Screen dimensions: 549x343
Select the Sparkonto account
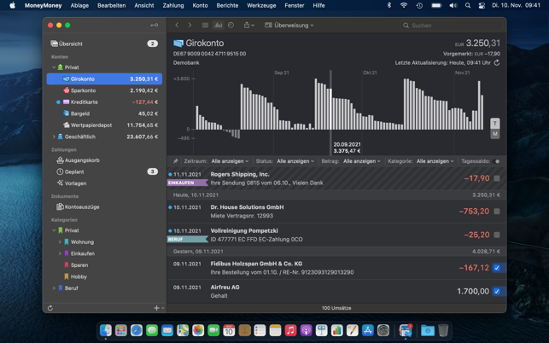[104, 90]
